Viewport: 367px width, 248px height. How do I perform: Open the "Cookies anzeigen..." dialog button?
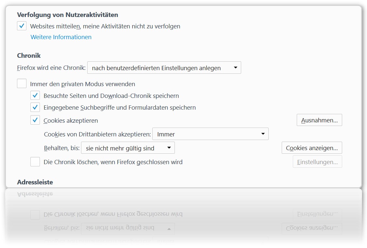pyautogui.click(x=312, y=148)
